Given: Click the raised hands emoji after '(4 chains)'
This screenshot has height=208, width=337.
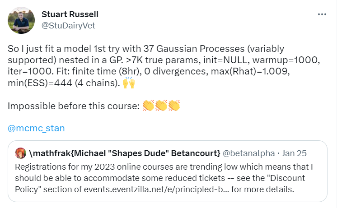Looking at the screenshot, I should (129, 83).
